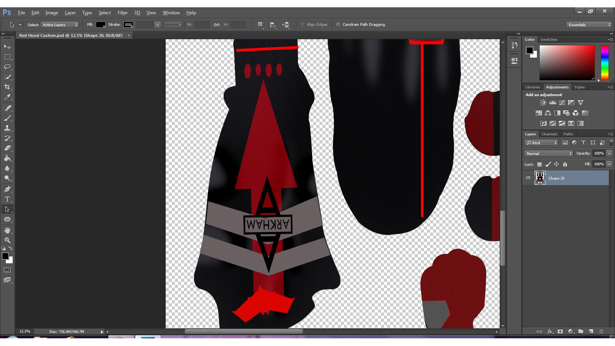Select the Crop tool

click(7, 87)
